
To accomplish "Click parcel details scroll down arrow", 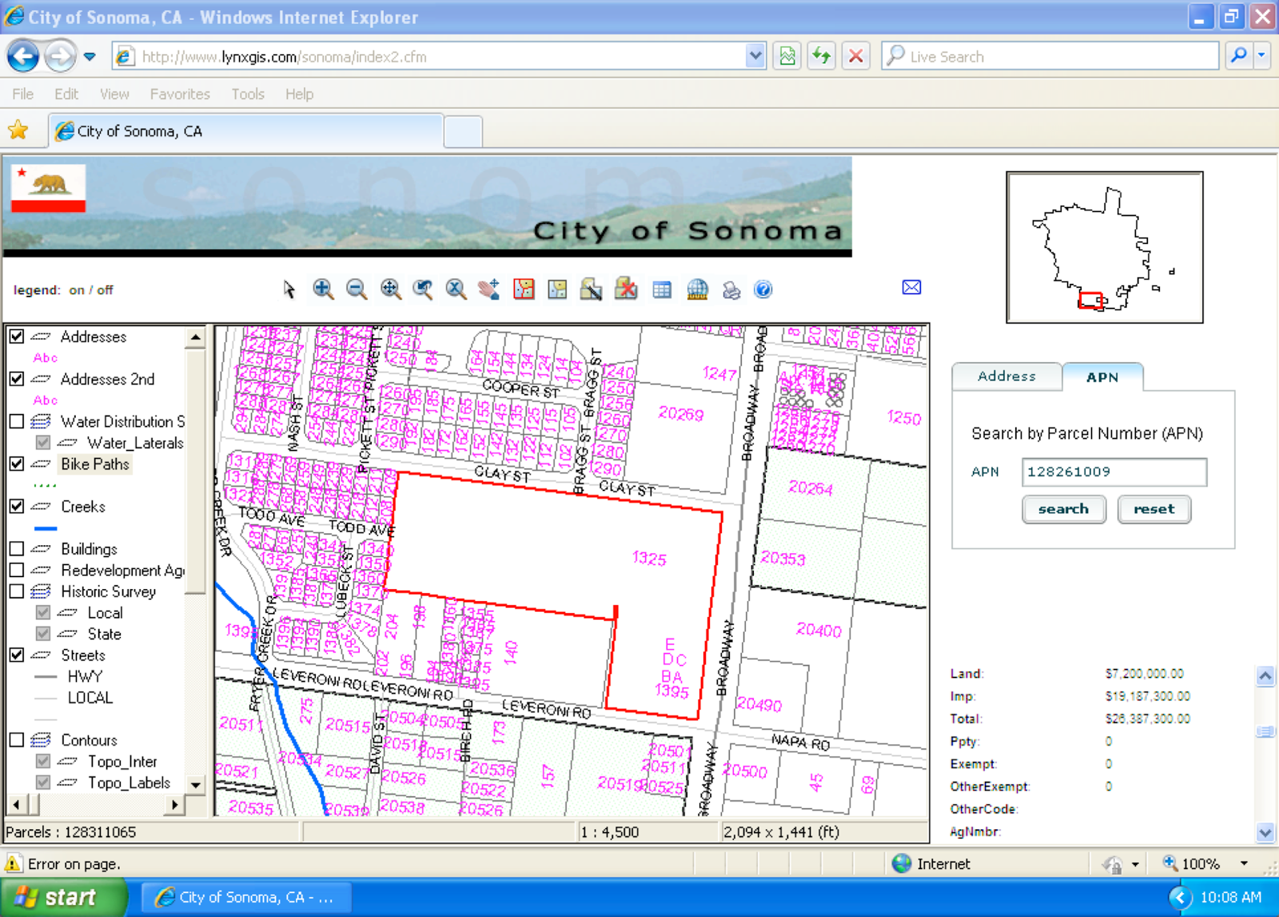I will click(x=1265, y=832).
